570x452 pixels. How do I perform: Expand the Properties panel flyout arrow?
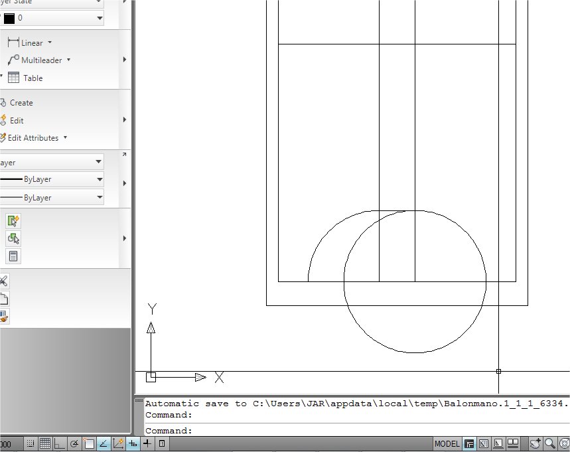(x=125, y=183)
